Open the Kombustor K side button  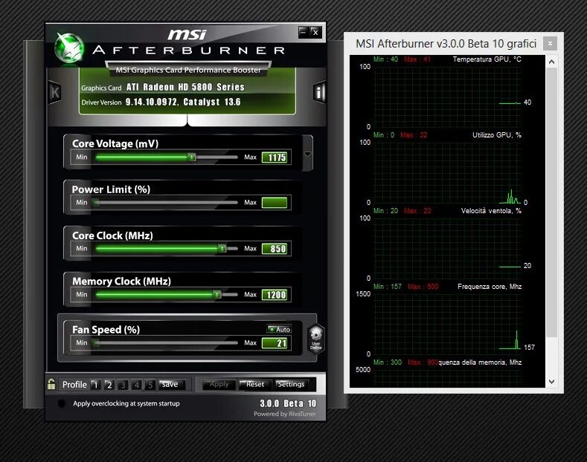click(x=54, y=92)
